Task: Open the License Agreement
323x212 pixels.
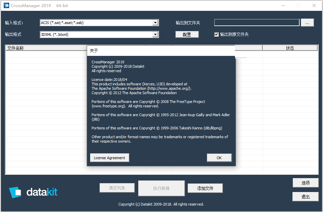Action: click(109, 158)
